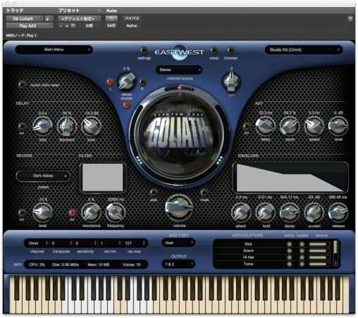Click the minus preset button

61,26
